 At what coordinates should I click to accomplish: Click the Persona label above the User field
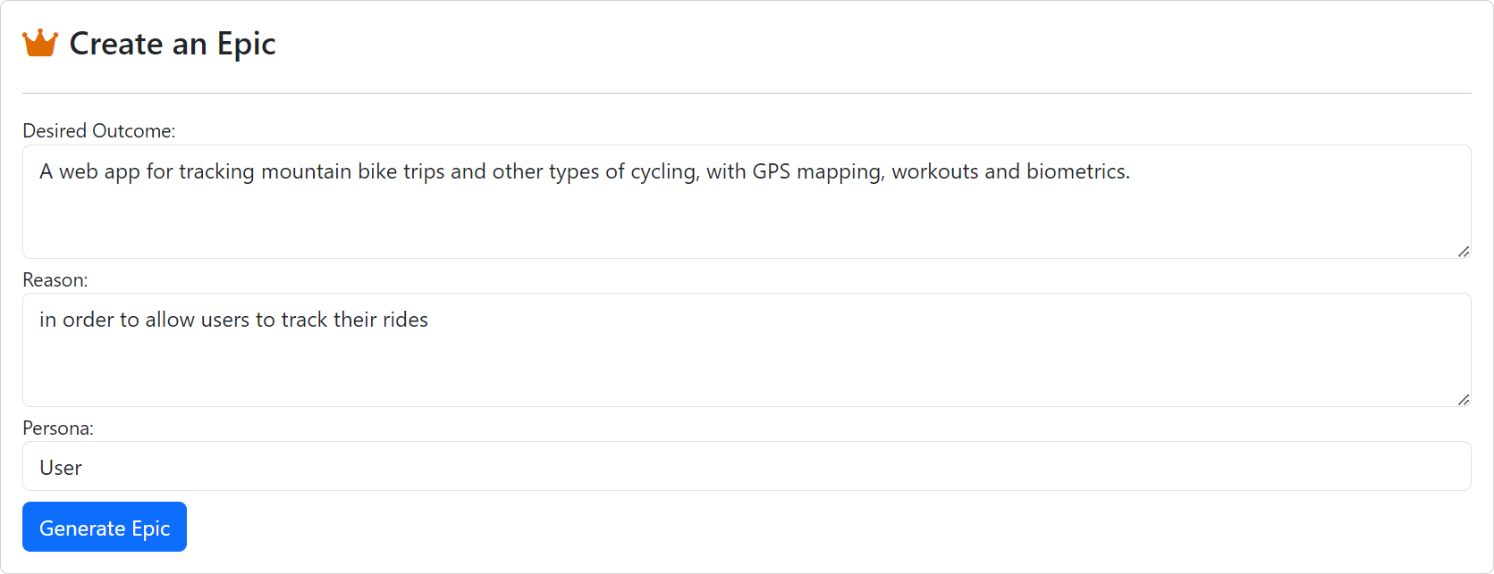click(x=57, y=428)
